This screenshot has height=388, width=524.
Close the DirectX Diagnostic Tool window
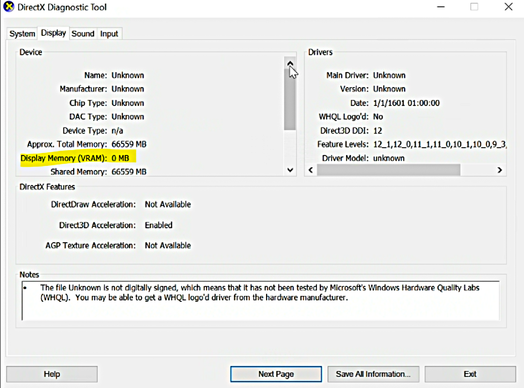point(508,7)
